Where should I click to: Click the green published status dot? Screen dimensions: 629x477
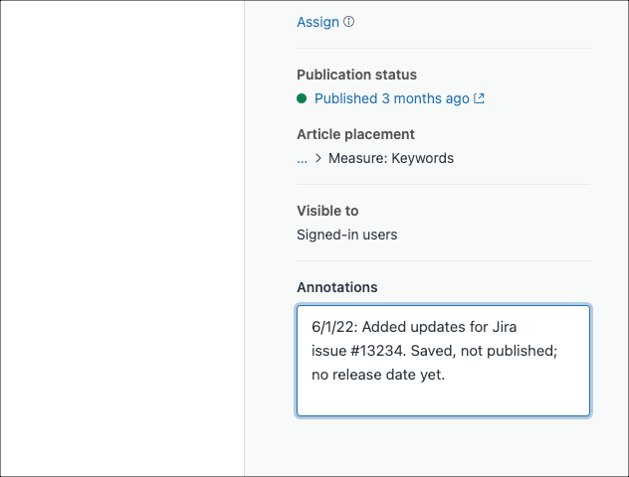302,98
